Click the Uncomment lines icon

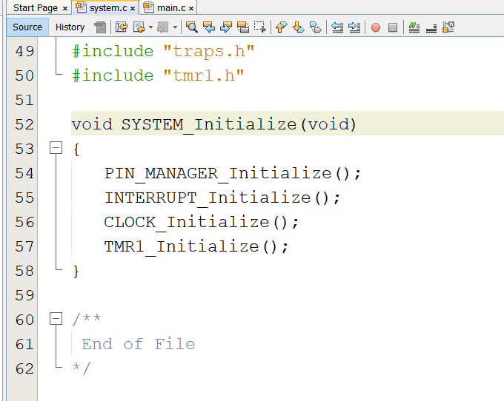pos(431,28)
